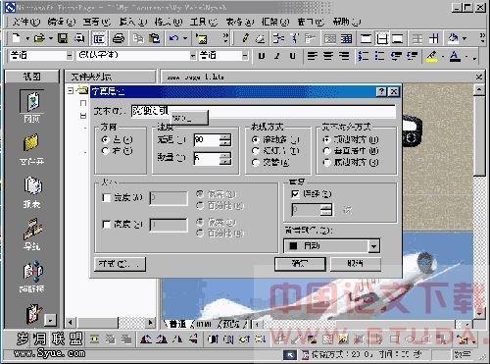Select the 幻灯片 behavior radio button
The height and width of the screenshot is (364, 490).
256,151
